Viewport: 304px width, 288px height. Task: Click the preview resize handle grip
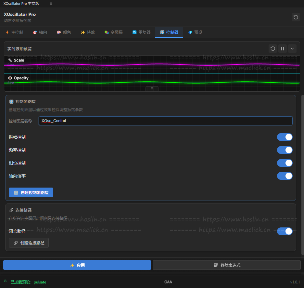coord(152,89)
